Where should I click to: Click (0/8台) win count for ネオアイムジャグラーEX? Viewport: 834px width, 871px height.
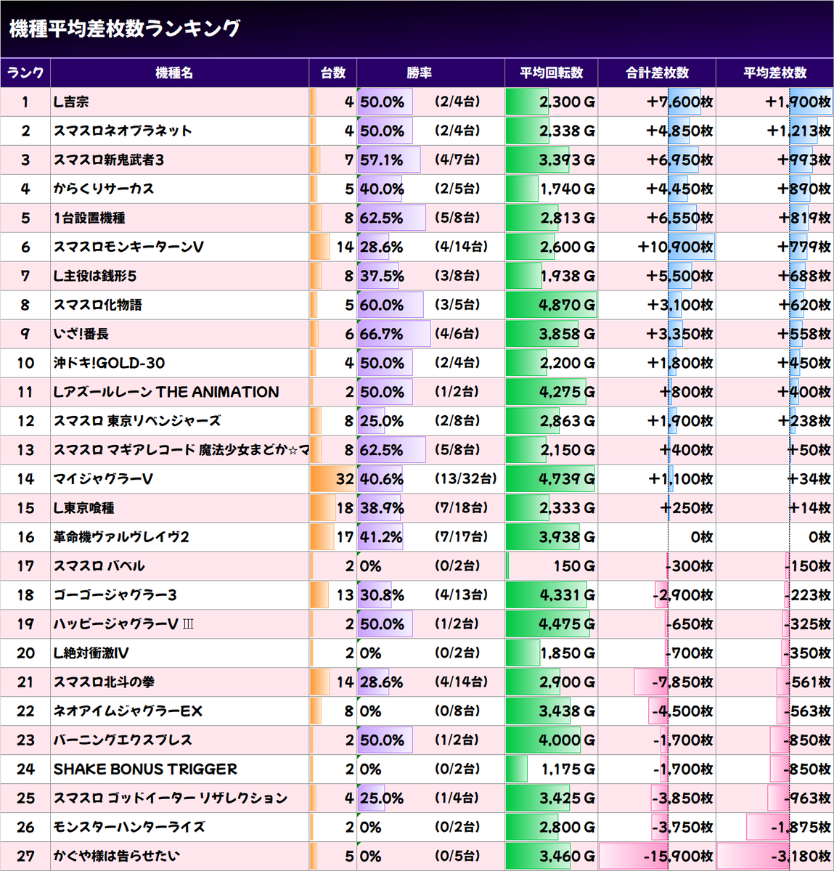tap(457, 711)
